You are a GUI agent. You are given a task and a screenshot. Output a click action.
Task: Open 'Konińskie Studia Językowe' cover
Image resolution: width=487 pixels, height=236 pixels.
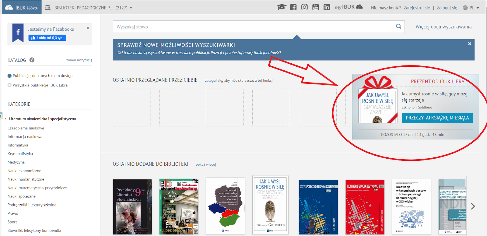point(365,207)
